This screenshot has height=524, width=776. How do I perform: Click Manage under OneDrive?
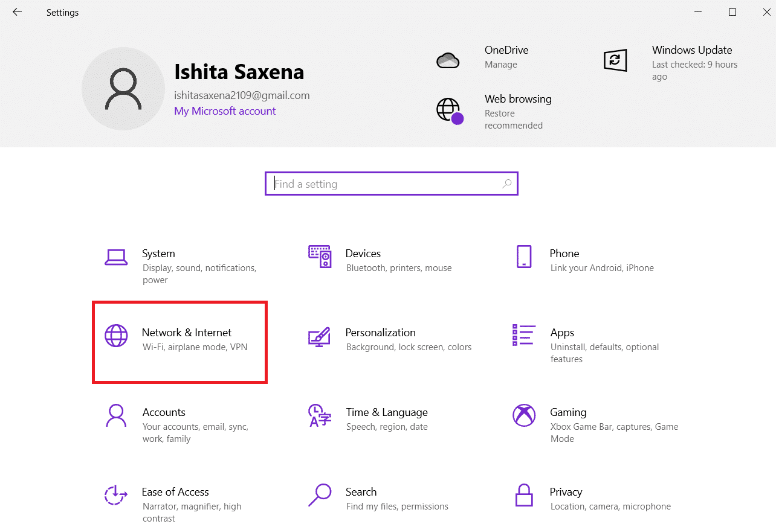pos(501,64)
